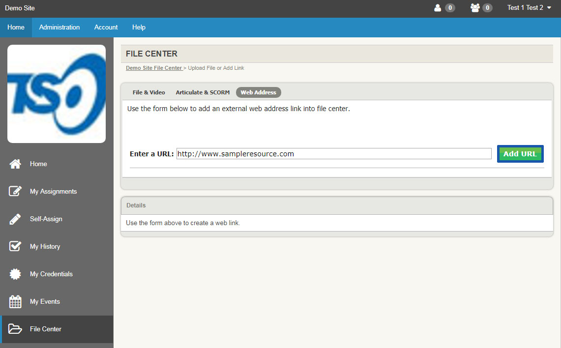Open the Administration menu

[59, 28]
